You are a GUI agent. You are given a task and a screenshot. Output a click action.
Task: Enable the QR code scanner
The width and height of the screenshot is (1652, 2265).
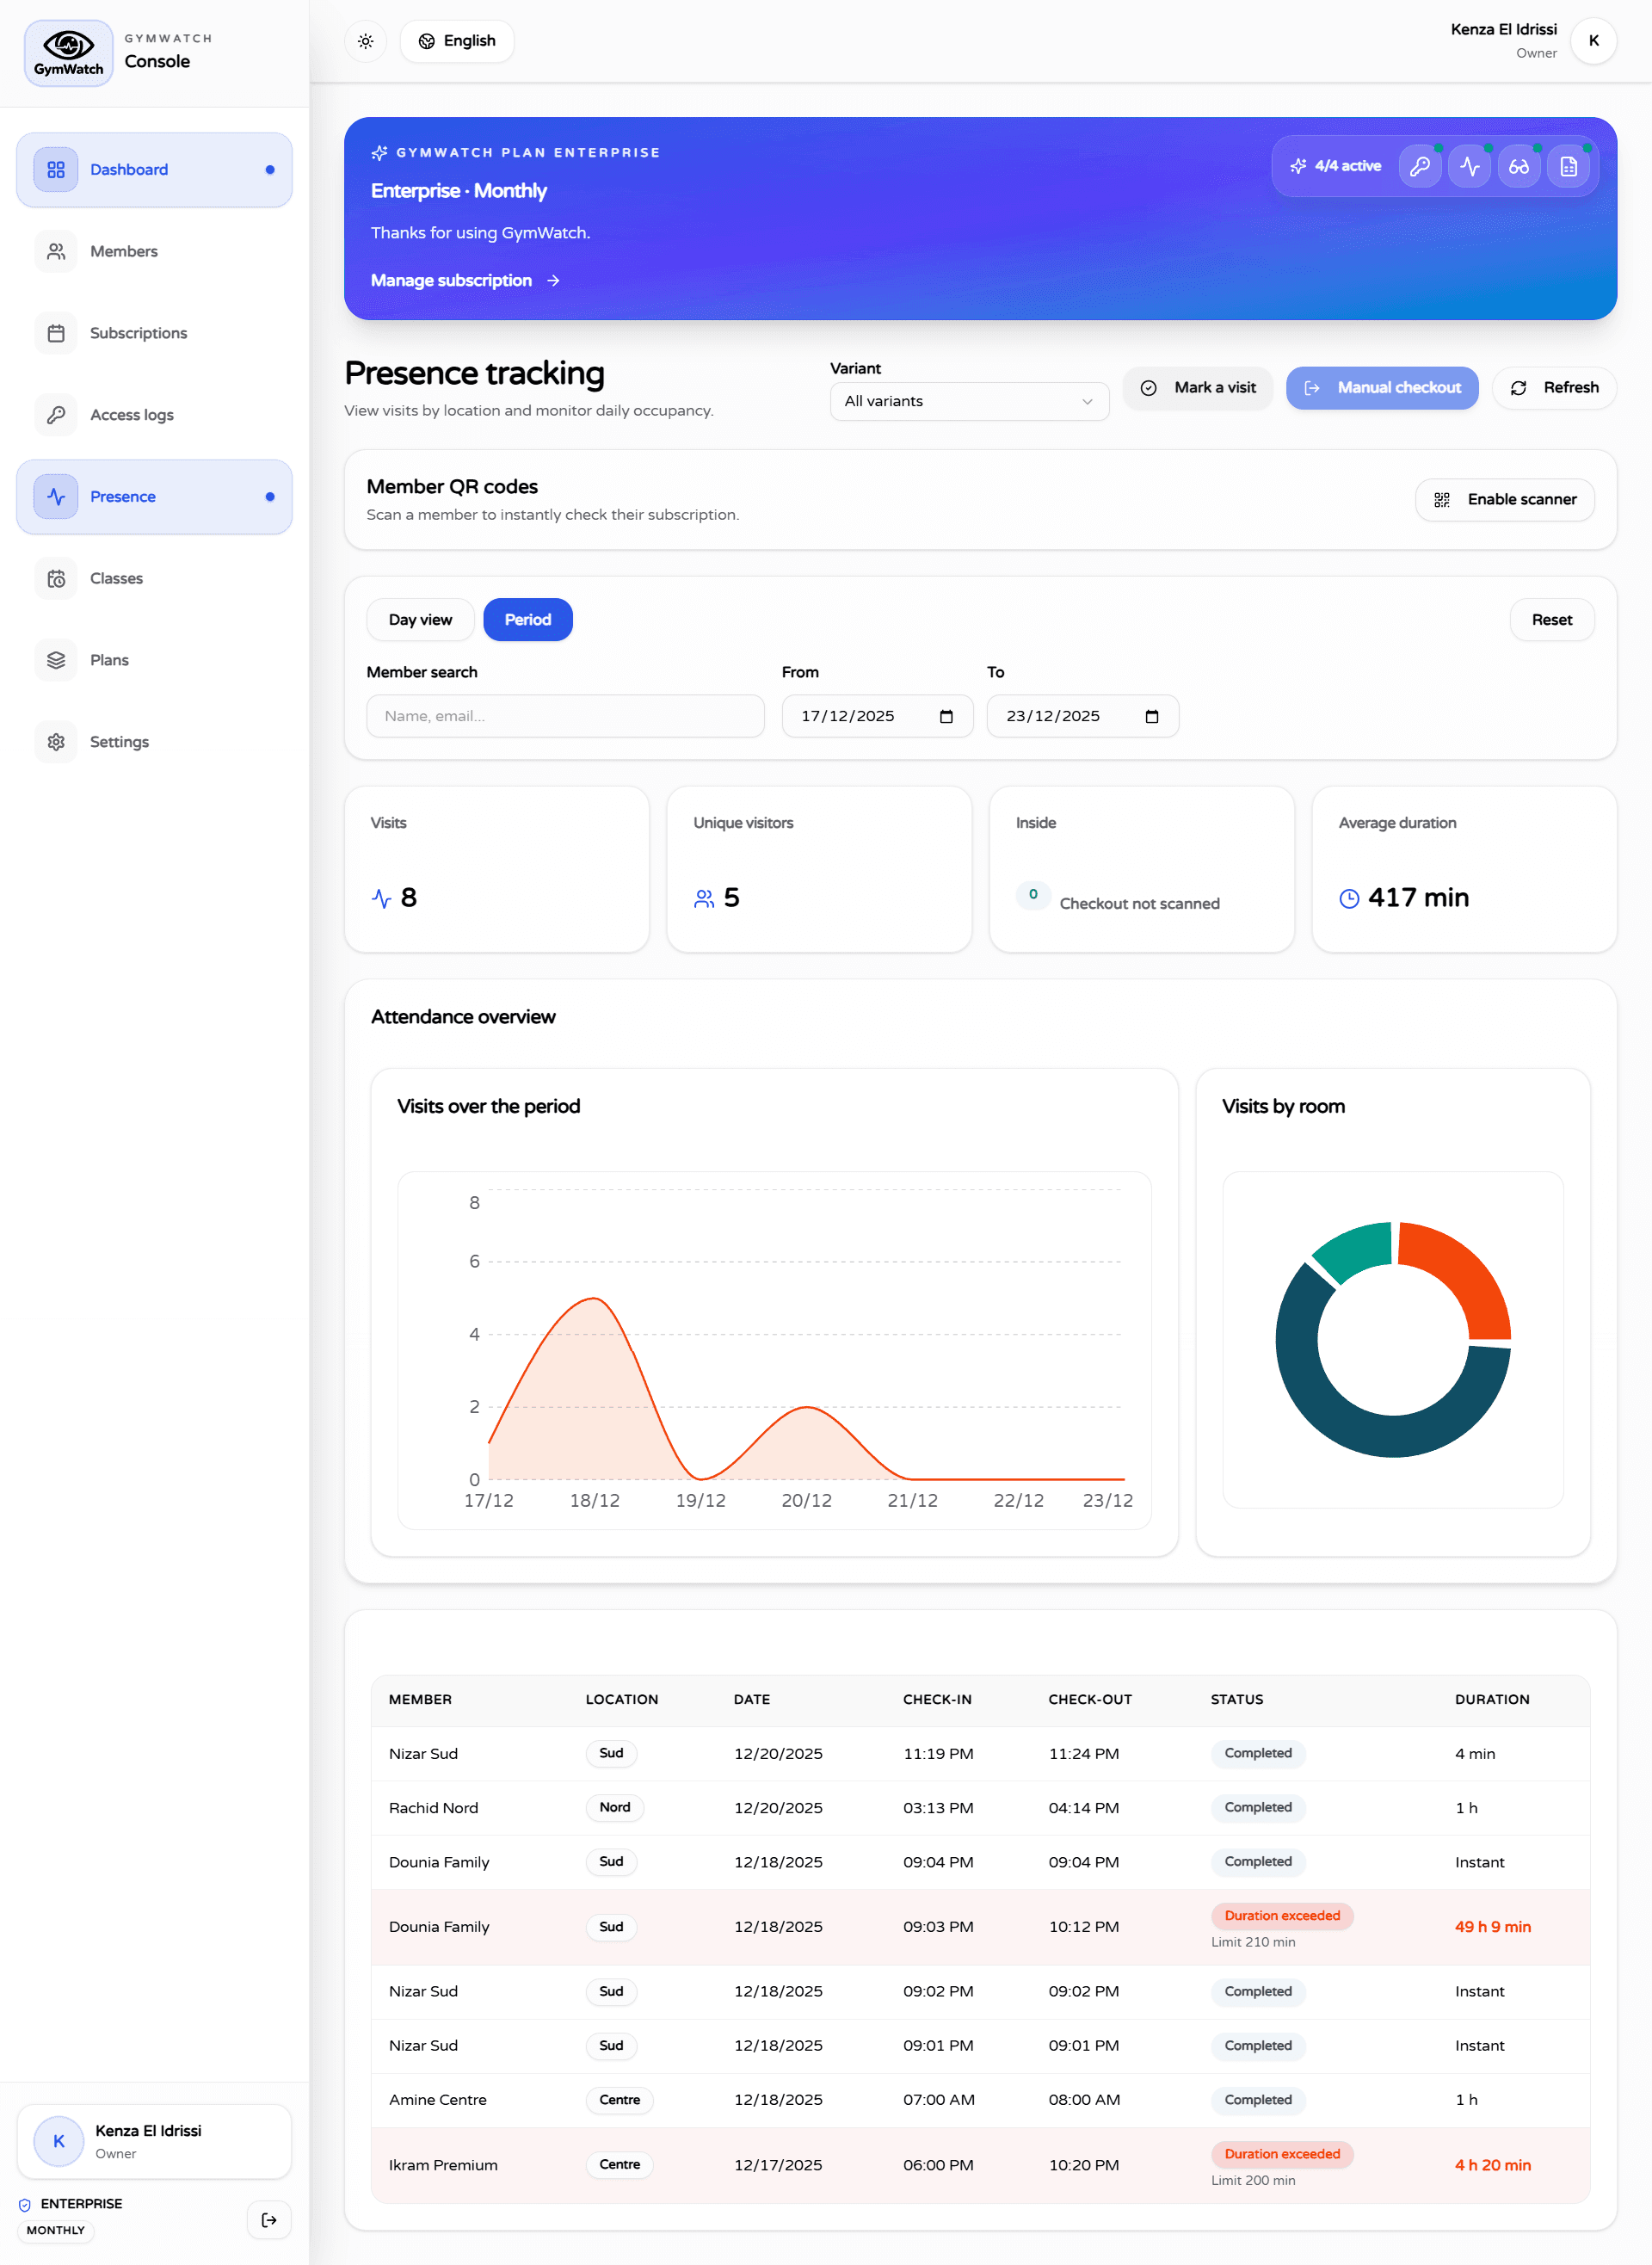pyautogui.click(x=1504, y=499)
